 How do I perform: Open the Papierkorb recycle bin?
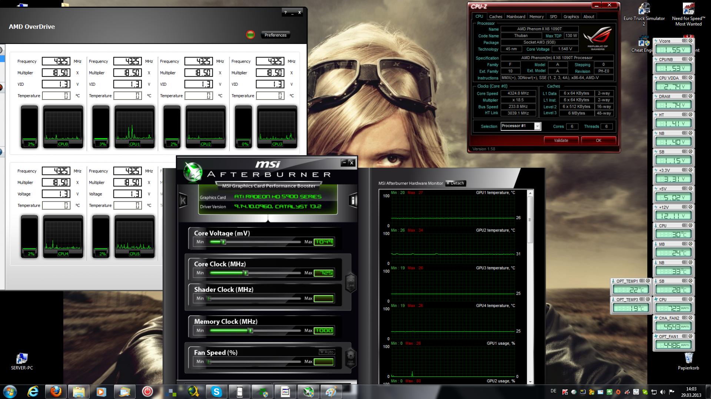[x=688, y=361]
